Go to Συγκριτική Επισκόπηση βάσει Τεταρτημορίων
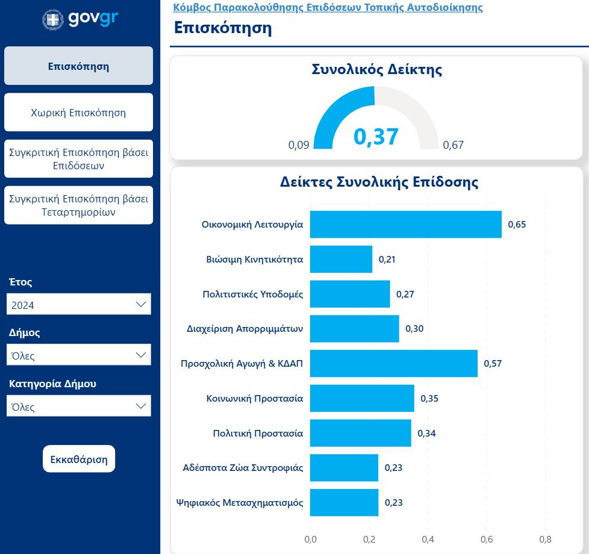 click(79, 205)
